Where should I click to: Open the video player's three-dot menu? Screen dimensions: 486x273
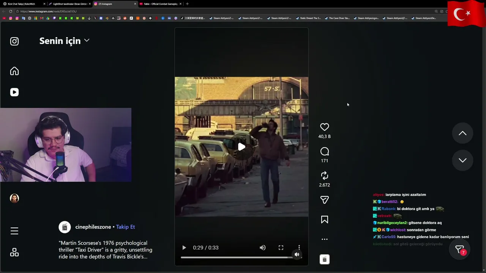click(299, 248)
